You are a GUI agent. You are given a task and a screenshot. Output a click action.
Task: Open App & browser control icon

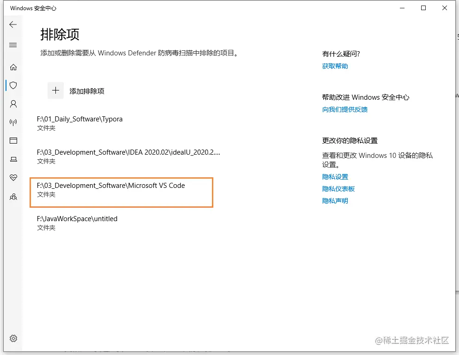pos(13,140)
